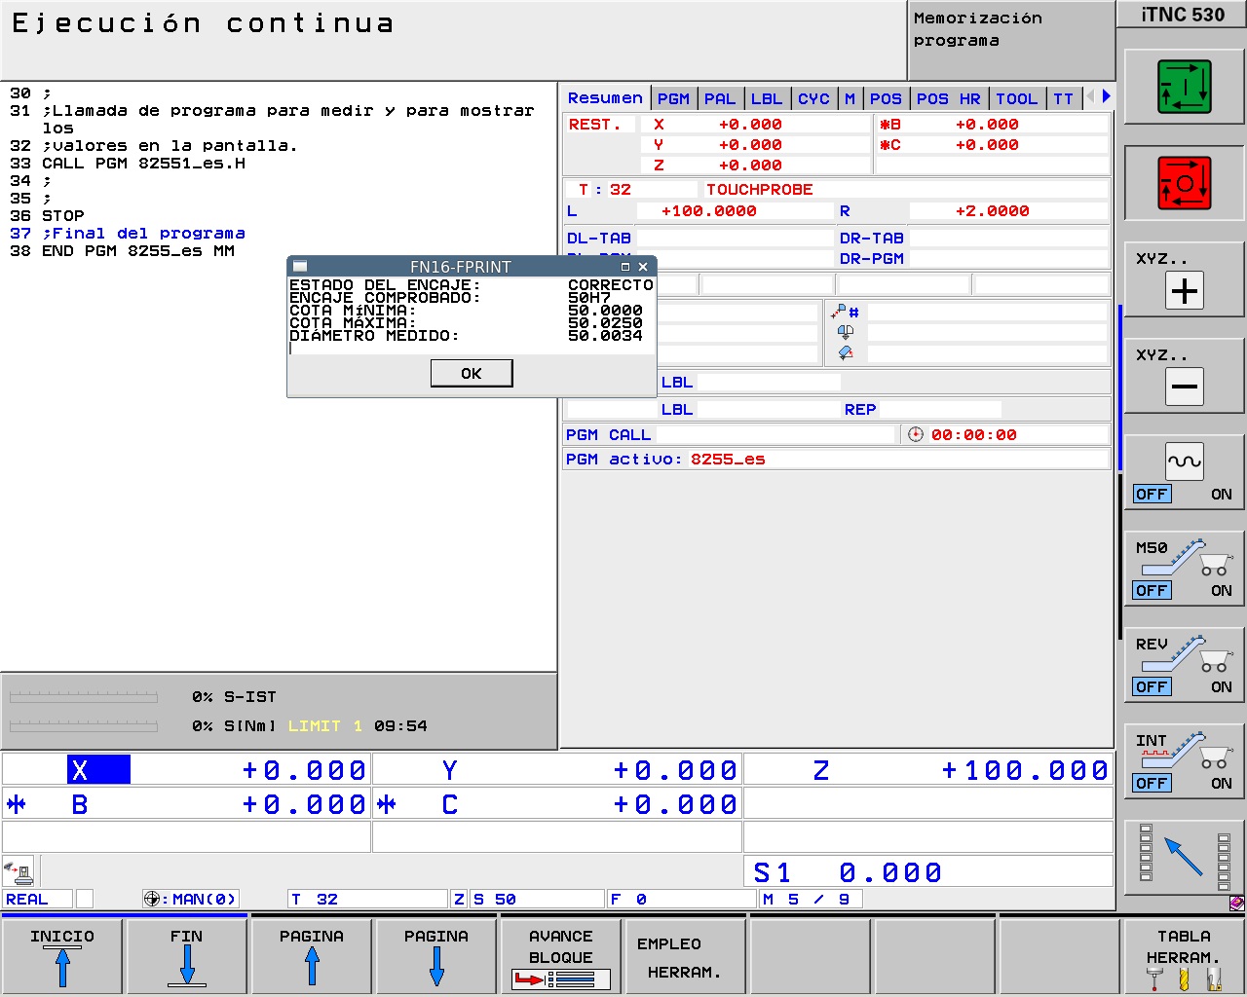Click the clock icon beside 00:00:00
The height and width of the screenshot is (997, 1247).
[x=916, y=434]
